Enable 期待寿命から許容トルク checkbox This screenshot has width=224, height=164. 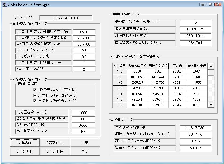click(x=35, y=90)
